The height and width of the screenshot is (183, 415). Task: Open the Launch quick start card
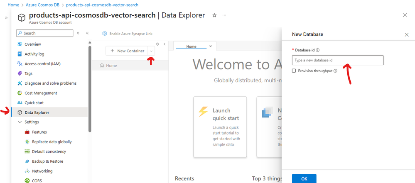click(x=220, y=127)
